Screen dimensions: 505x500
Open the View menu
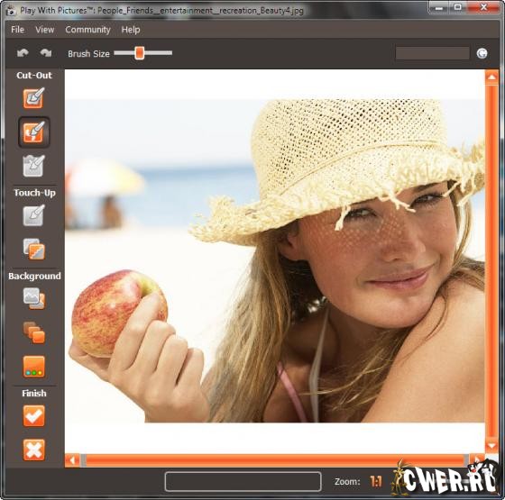click(x=44, y=30)
